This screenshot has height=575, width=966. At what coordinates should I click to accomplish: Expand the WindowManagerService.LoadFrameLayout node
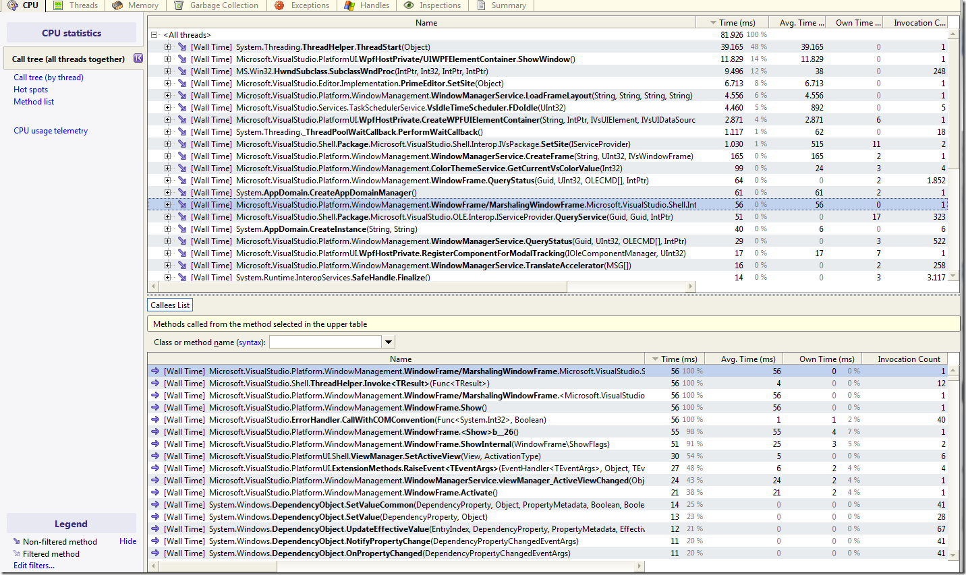(168, 96)
